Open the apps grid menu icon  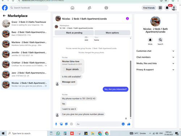(160, 8)
